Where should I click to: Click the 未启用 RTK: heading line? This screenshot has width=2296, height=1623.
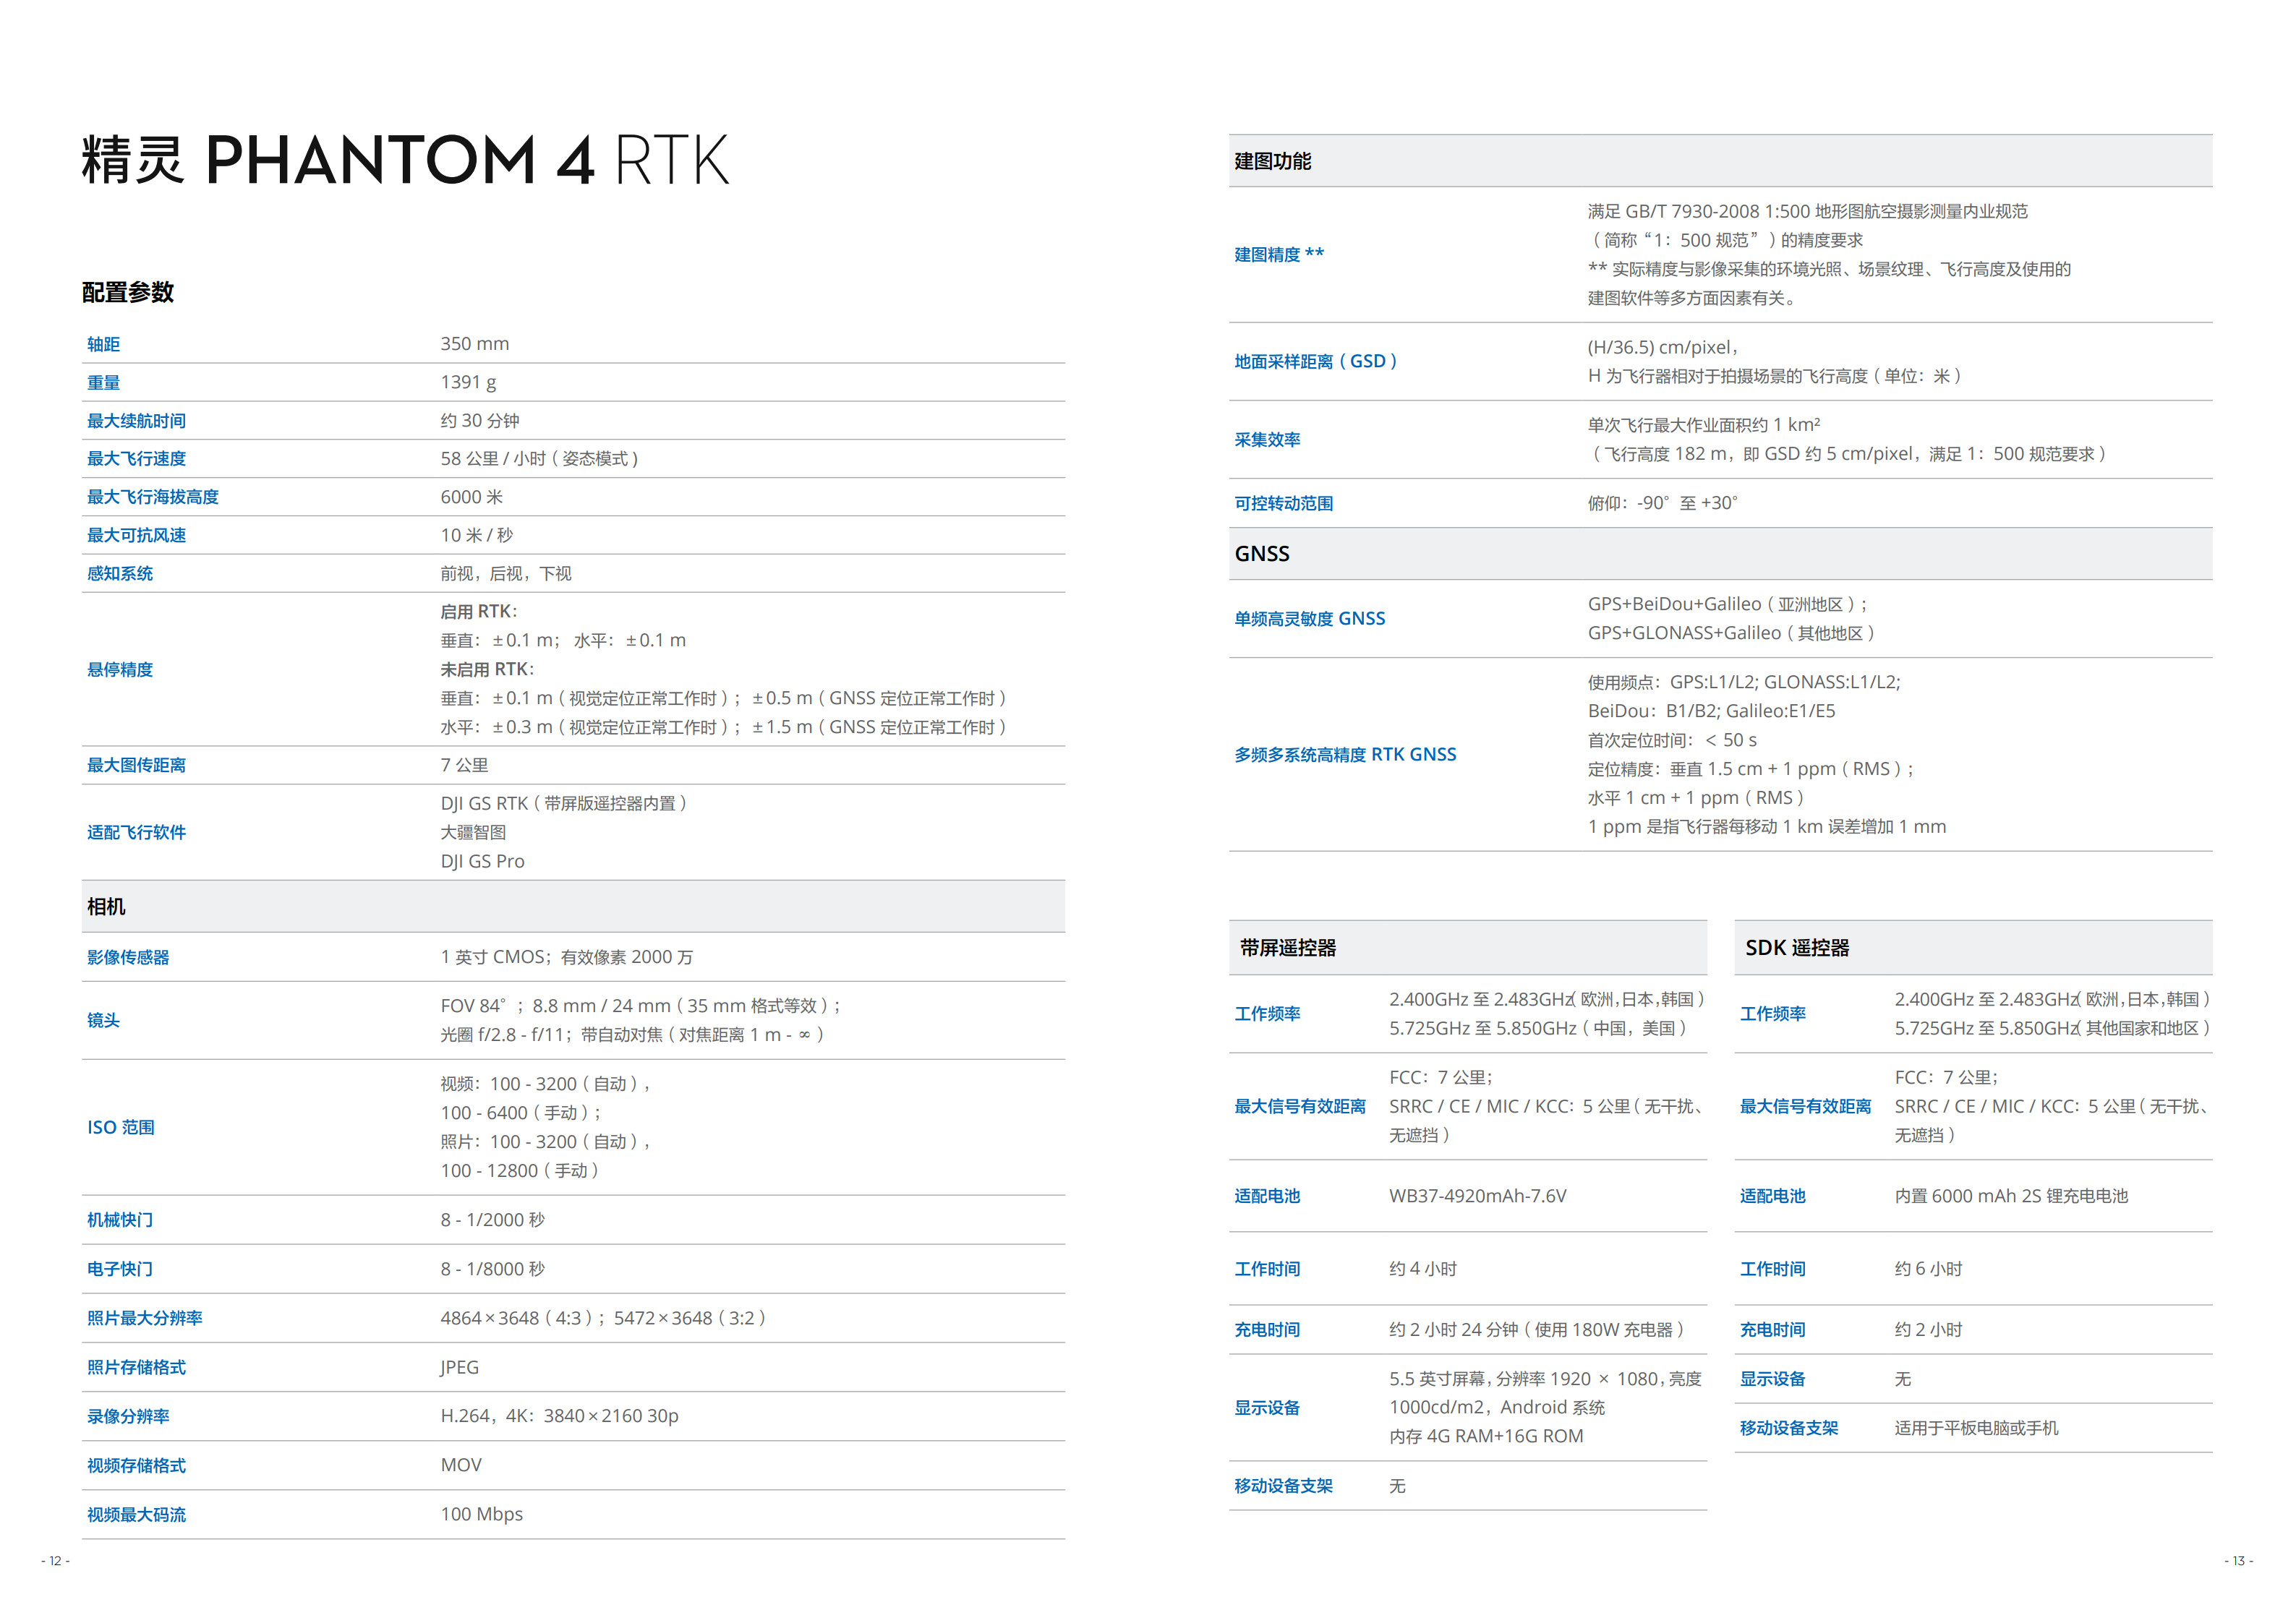click(487, 669)
